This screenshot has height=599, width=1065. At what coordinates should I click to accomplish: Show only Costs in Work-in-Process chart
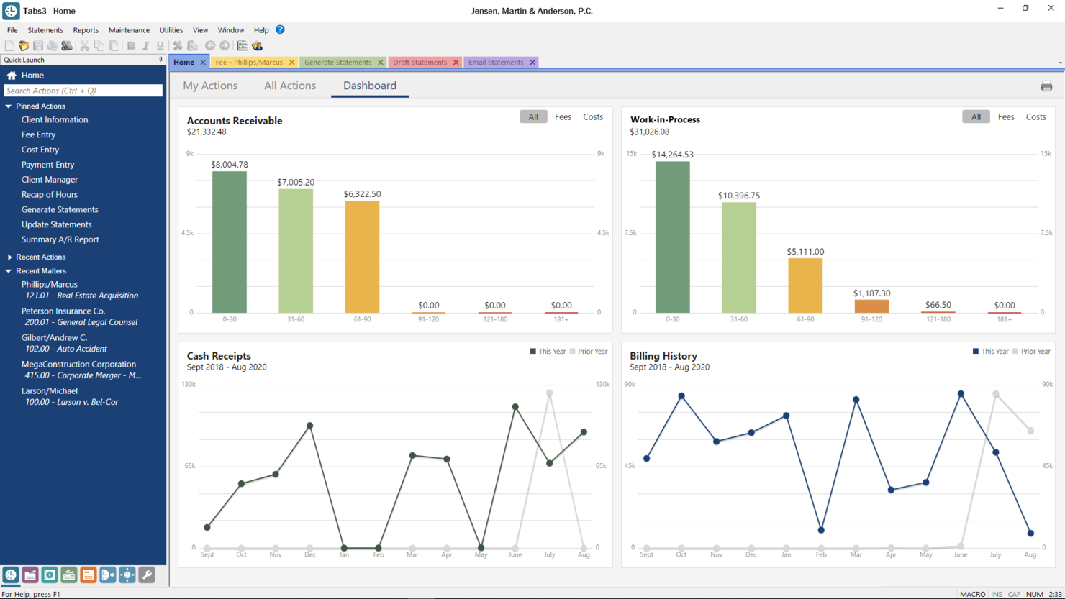pos(1035,116)
